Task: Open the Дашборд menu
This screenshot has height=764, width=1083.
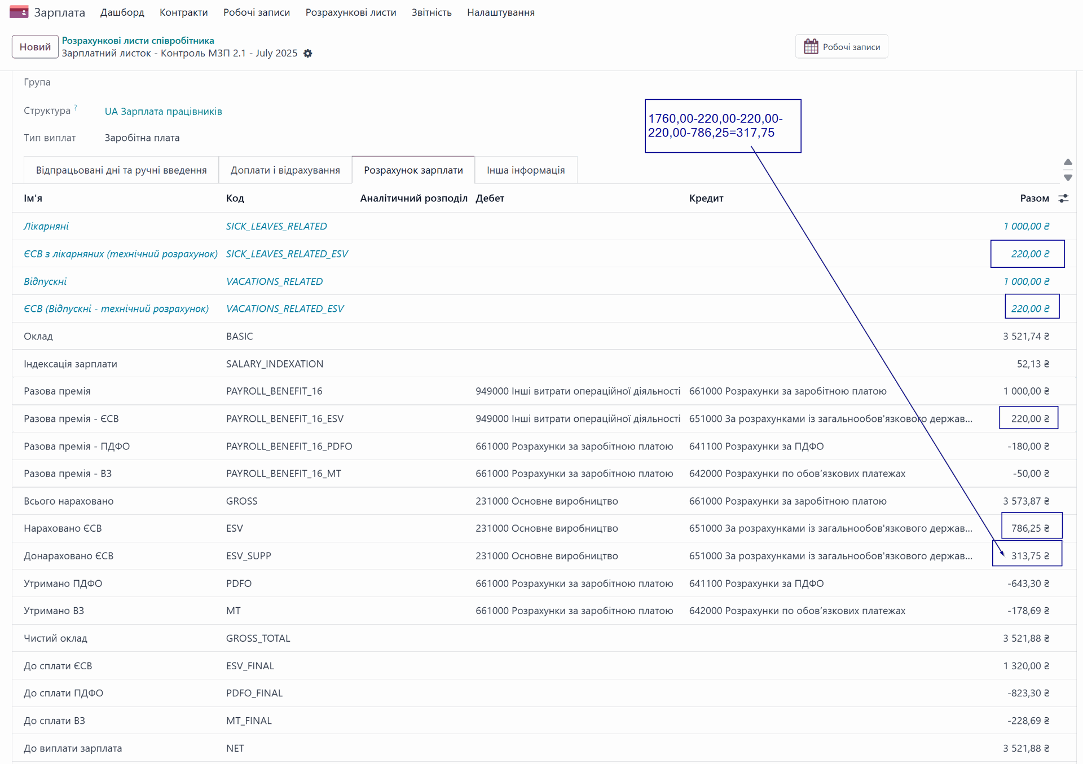Action: click(x=122, y=12)
